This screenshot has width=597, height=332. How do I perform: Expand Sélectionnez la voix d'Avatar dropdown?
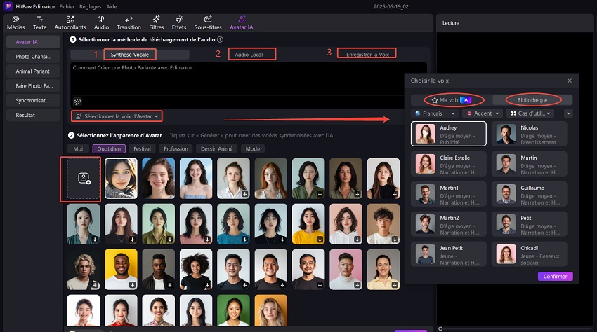click(117, 116)
